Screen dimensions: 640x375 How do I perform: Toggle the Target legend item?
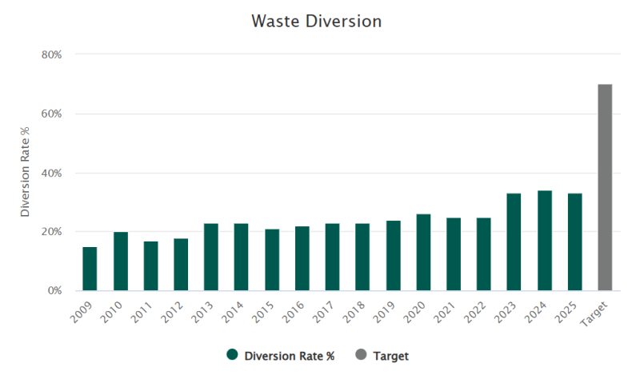382,356
